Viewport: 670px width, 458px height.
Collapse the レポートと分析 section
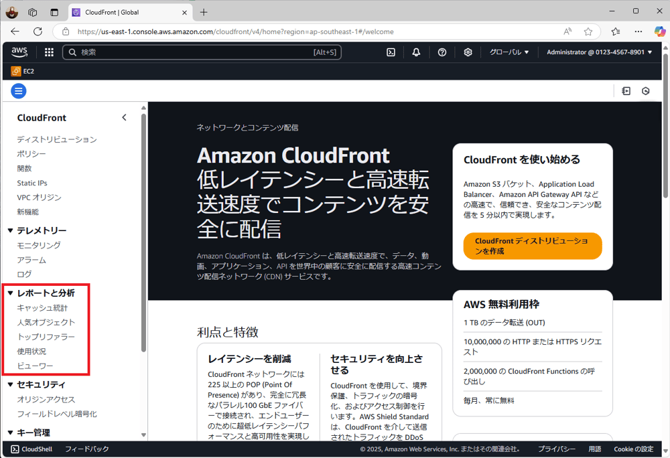(10, 293)
